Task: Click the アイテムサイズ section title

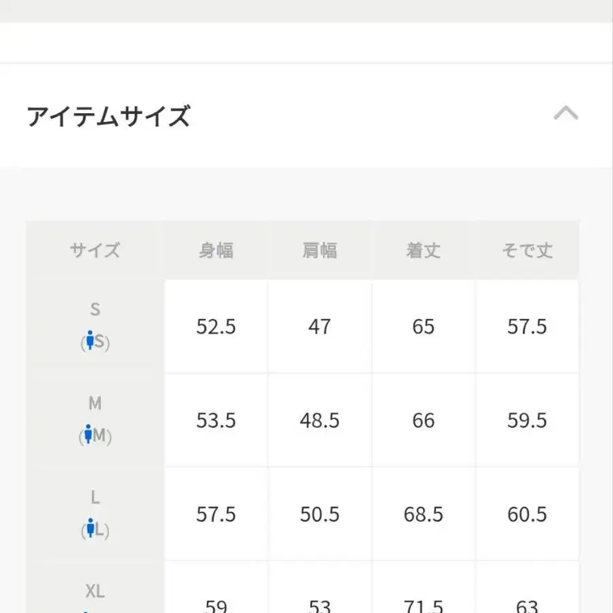Action: [108, 116]
